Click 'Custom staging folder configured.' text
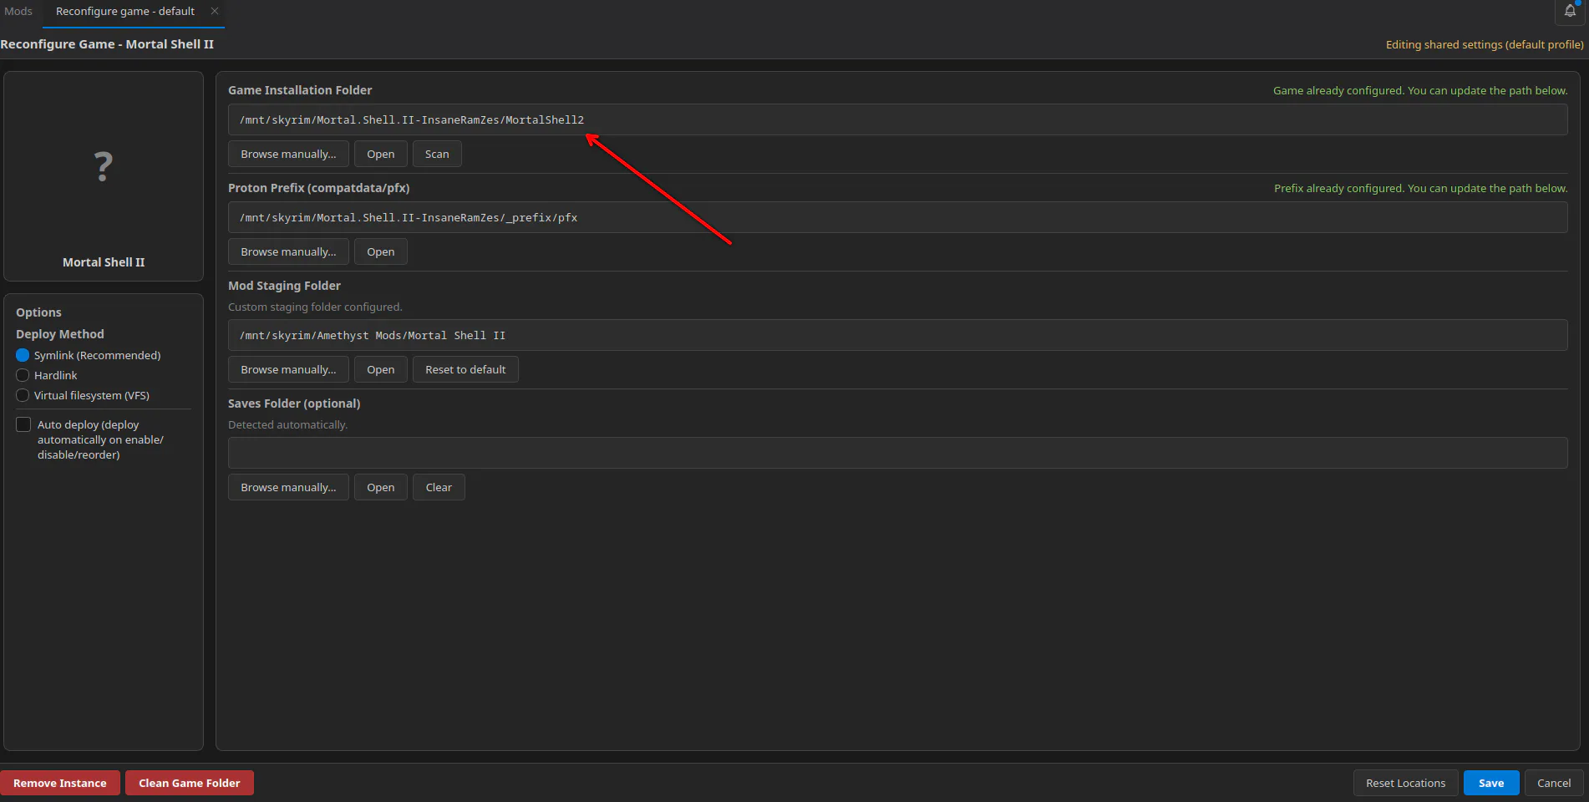The image size is (1589, 802). (x=315, y=307)
